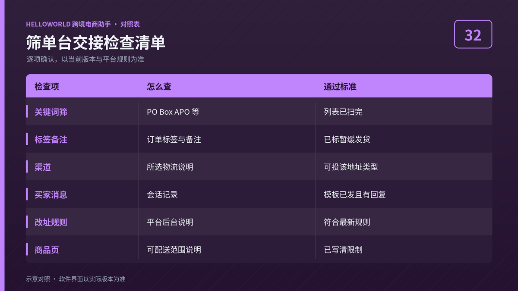This screenshot has height=291, width=518.
Task: Click the cell 所选物流说明
Action: [170, 167]
